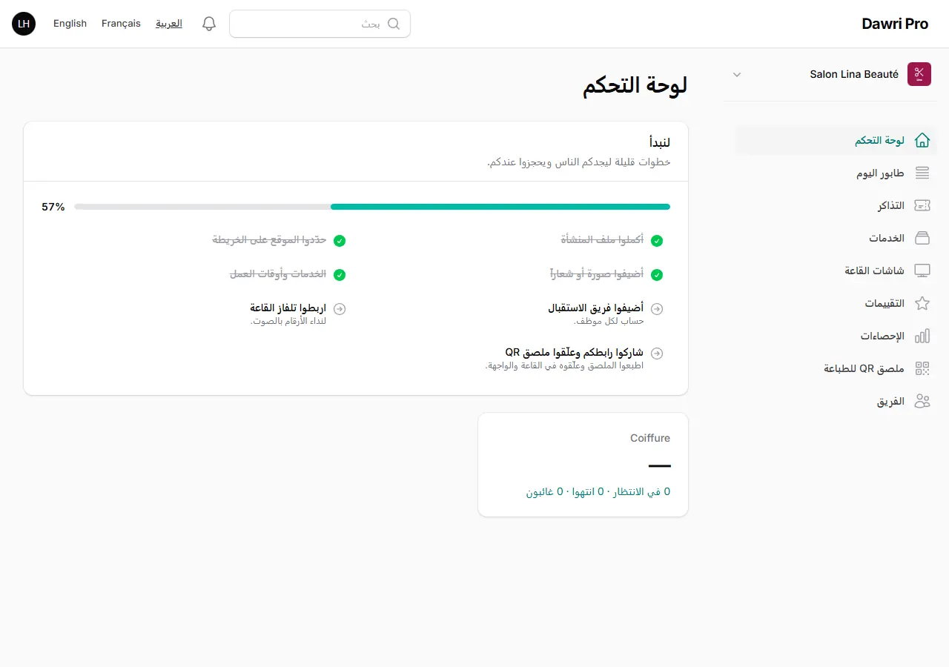The image size is (949, 667).
Task: Click the search magnifier icon
Action: (394, 24)
